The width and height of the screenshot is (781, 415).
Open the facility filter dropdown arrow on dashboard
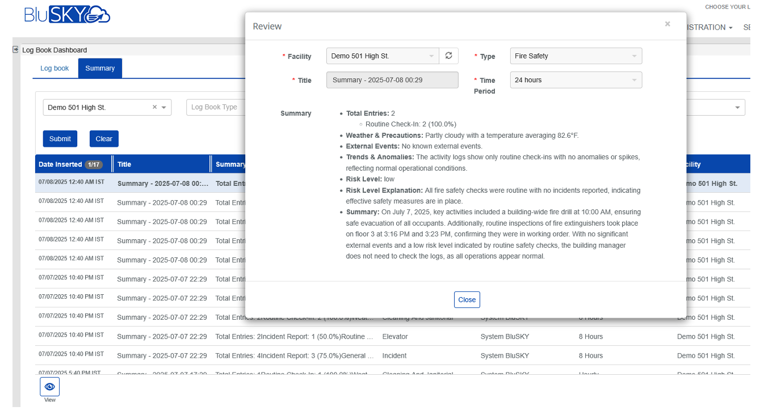click(x=164, y=107)
